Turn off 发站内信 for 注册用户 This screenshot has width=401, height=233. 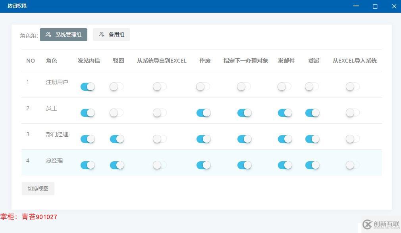pos(87,86)
